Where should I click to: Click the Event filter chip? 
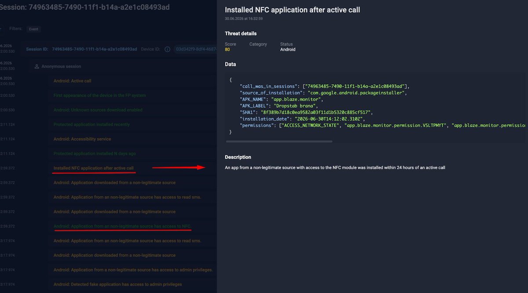pos(33,29)
